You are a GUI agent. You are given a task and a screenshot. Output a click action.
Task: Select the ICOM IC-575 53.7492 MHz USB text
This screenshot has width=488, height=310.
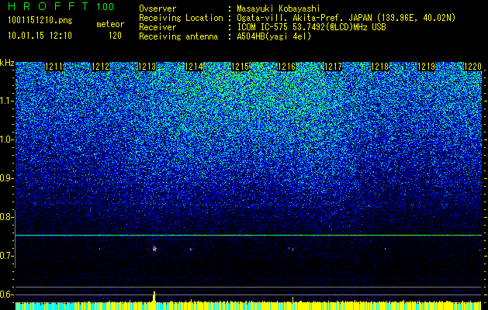pos(311,27)
